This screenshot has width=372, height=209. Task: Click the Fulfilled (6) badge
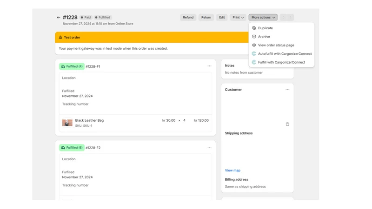pos(72,148)
